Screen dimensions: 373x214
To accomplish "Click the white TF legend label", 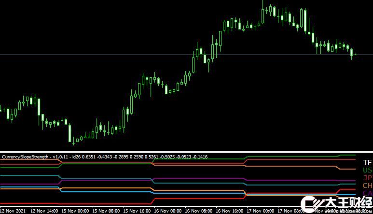I will tap(367, 163).
